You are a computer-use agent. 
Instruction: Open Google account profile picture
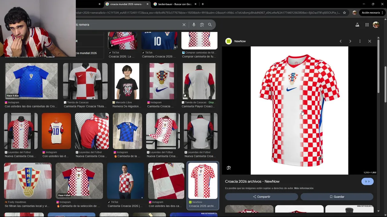pos(376,25)
